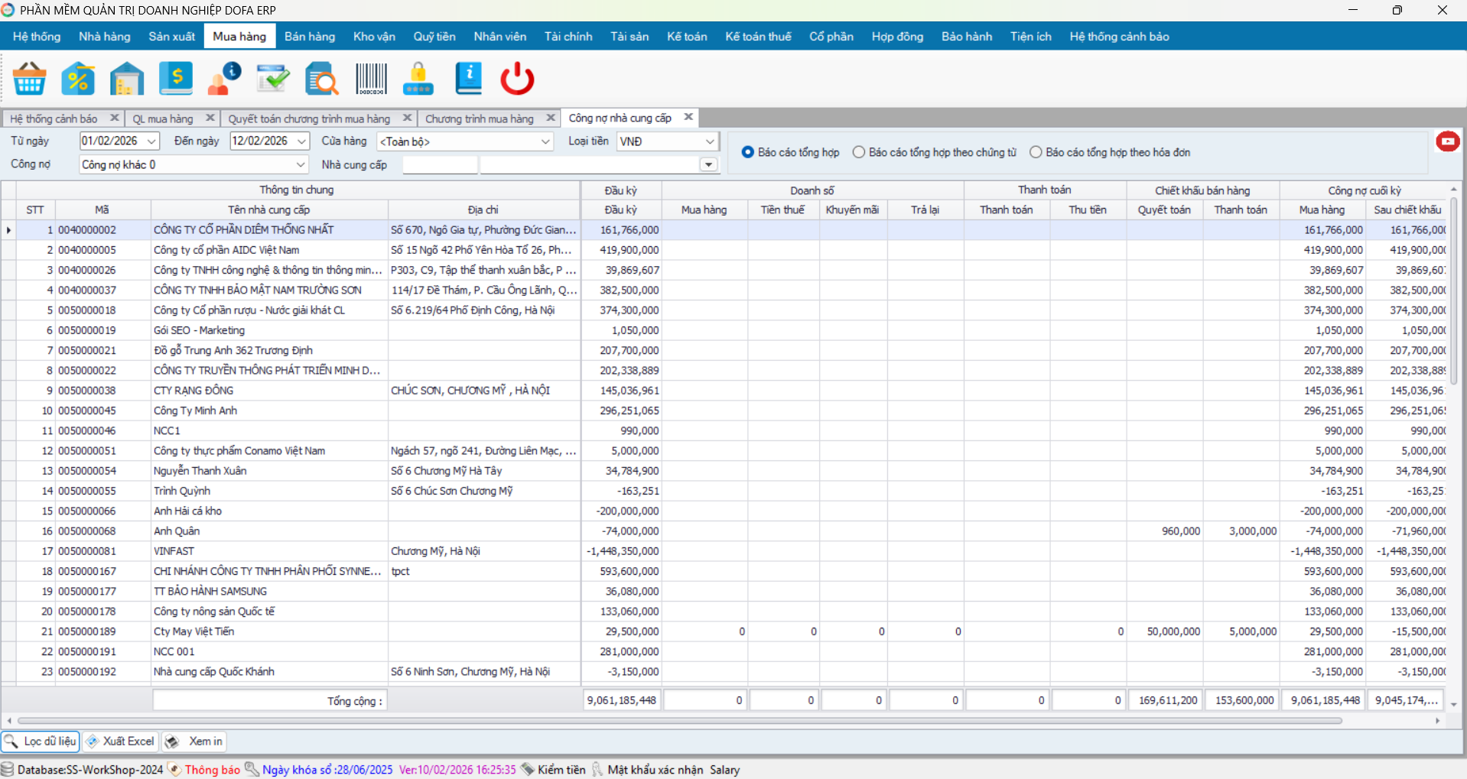The width and height of the screenshot is (1467, 779).
Task: Click the red YouTube video icon
Action: pyautogui.click(x=1447, y=141)
